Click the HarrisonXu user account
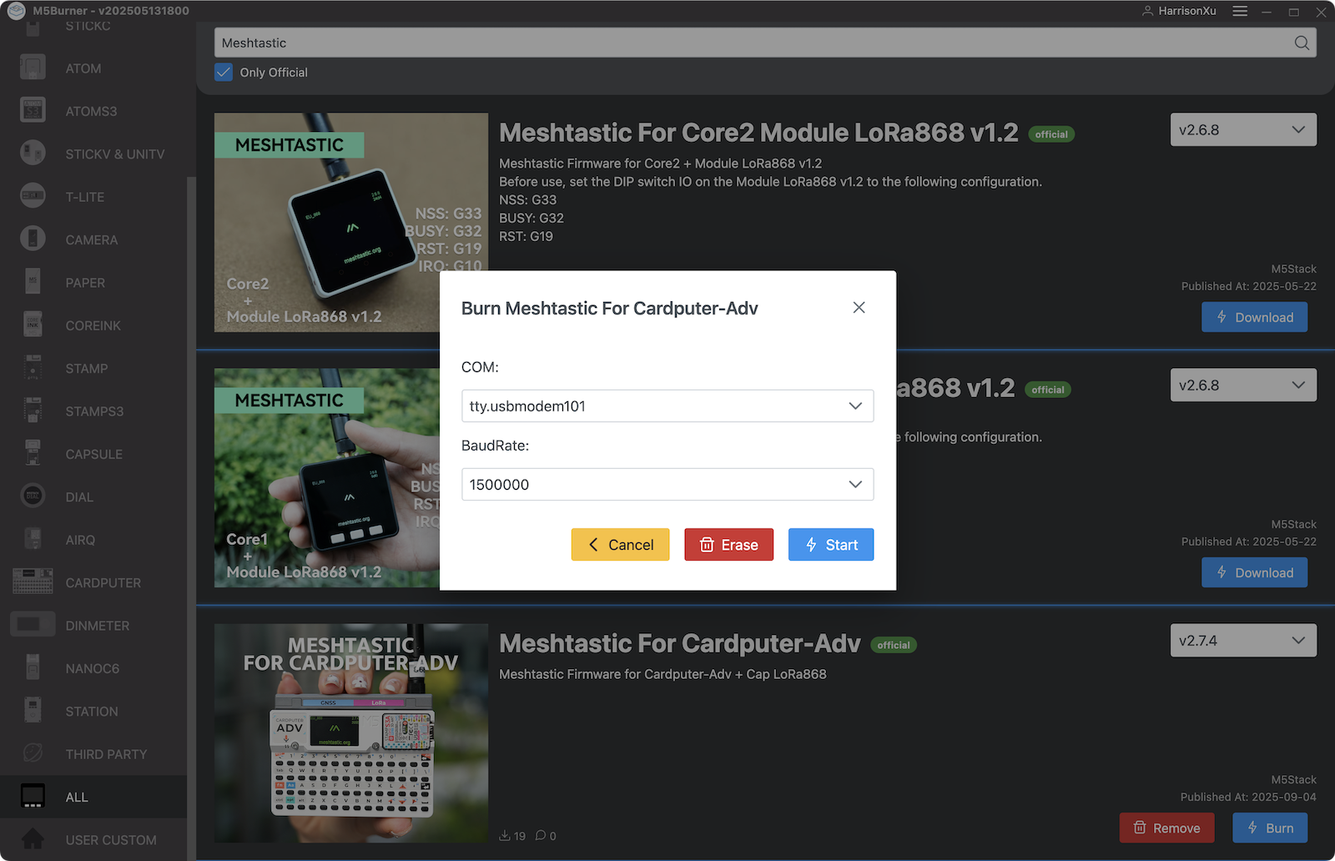The width and height of the screenshot is (1335, 861). click(x=1179, y=11)
